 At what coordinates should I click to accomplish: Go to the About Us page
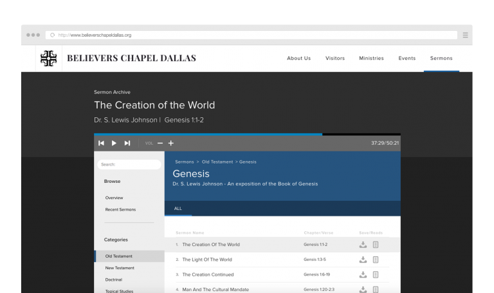(x=298, y=59)
